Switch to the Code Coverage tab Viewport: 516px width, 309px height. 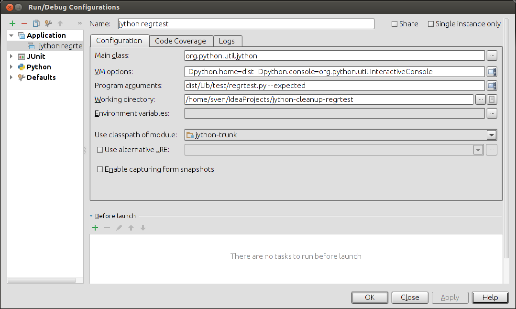click(180, 41)
